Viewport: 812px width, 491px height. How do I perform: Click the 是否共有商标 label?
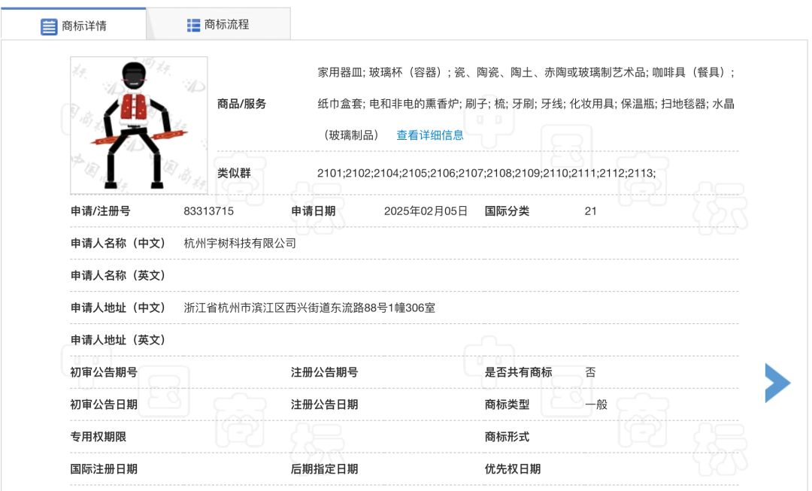tap(518, 372)
